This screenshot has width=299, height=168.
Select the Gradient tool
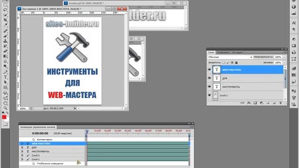tap(5, 56)
